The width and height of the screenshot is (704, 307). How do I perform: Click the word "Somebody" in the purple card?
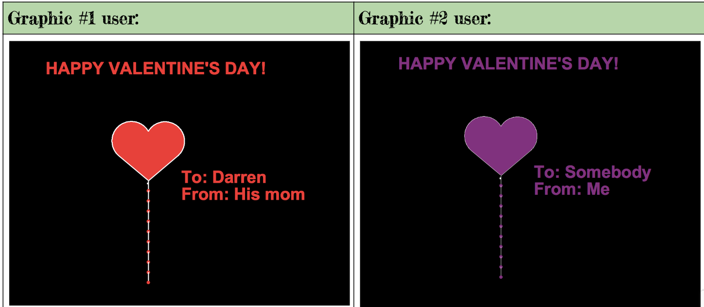pyautogui.click(x=608, y=172)
